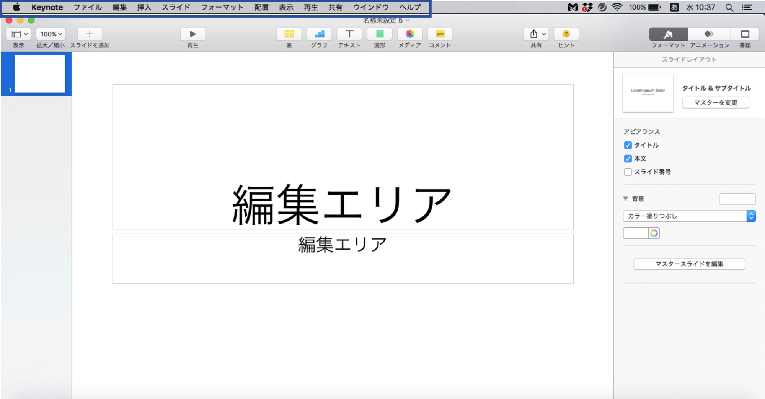
Task: Click the マスタースライドを編集 button
Action: 689,264
